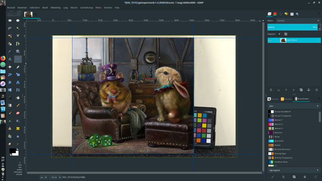The image size is (322, 181).
Task: Select the Free Select lasso tool
Action: pyautogui.click(x=10, y=28)
